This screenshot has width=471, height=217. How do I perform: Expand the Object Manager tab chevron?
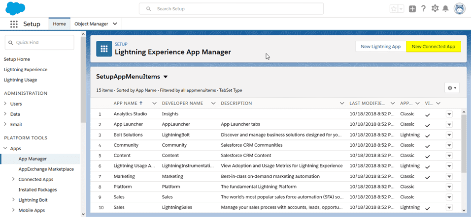point(115,24)
